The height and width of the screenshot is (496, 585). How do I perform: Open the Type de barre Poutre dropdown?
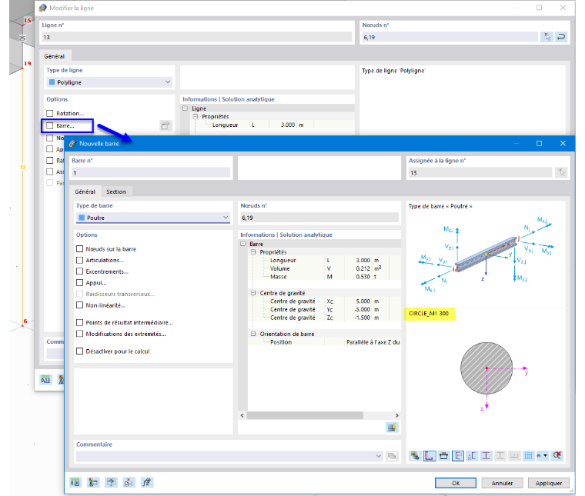[x=153, y=218]
